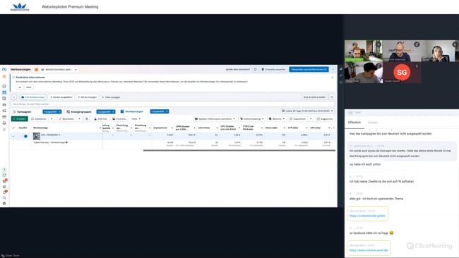Switch to the Anzeigengruppen tab

(79, 111)
